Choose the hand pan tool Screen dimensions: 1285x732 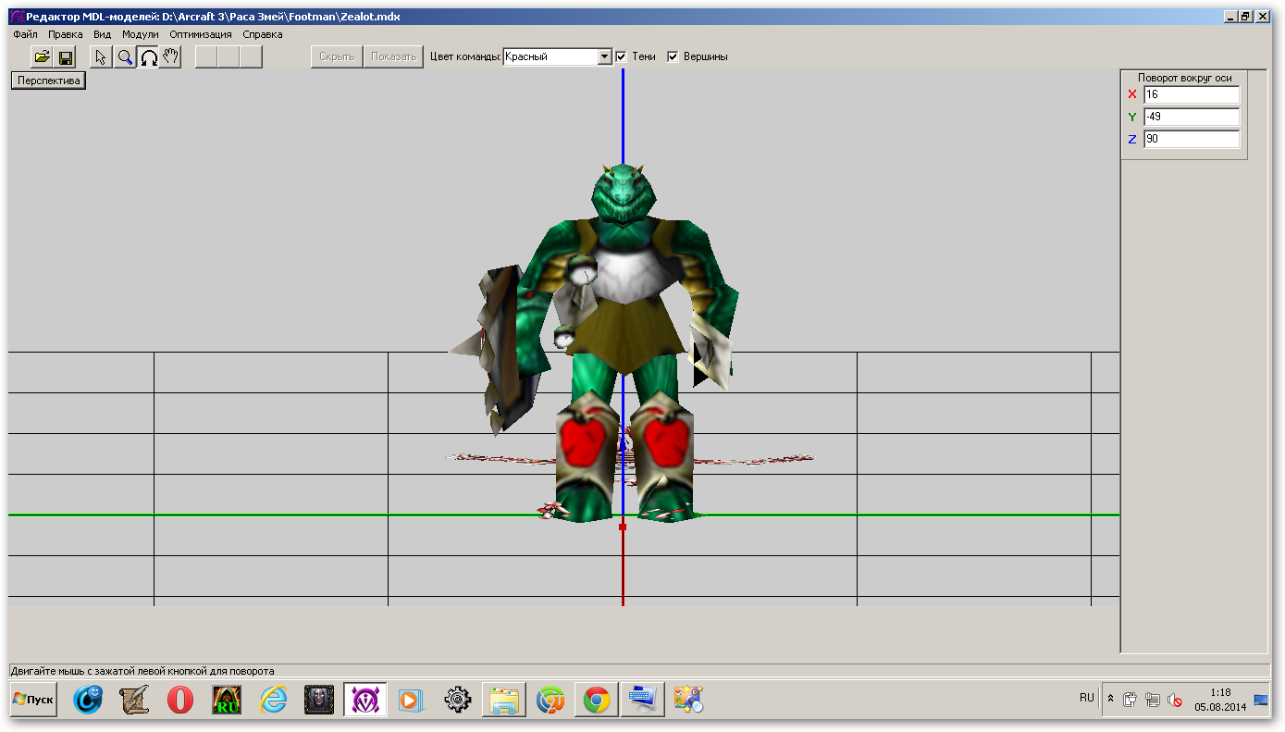point(170,57)
